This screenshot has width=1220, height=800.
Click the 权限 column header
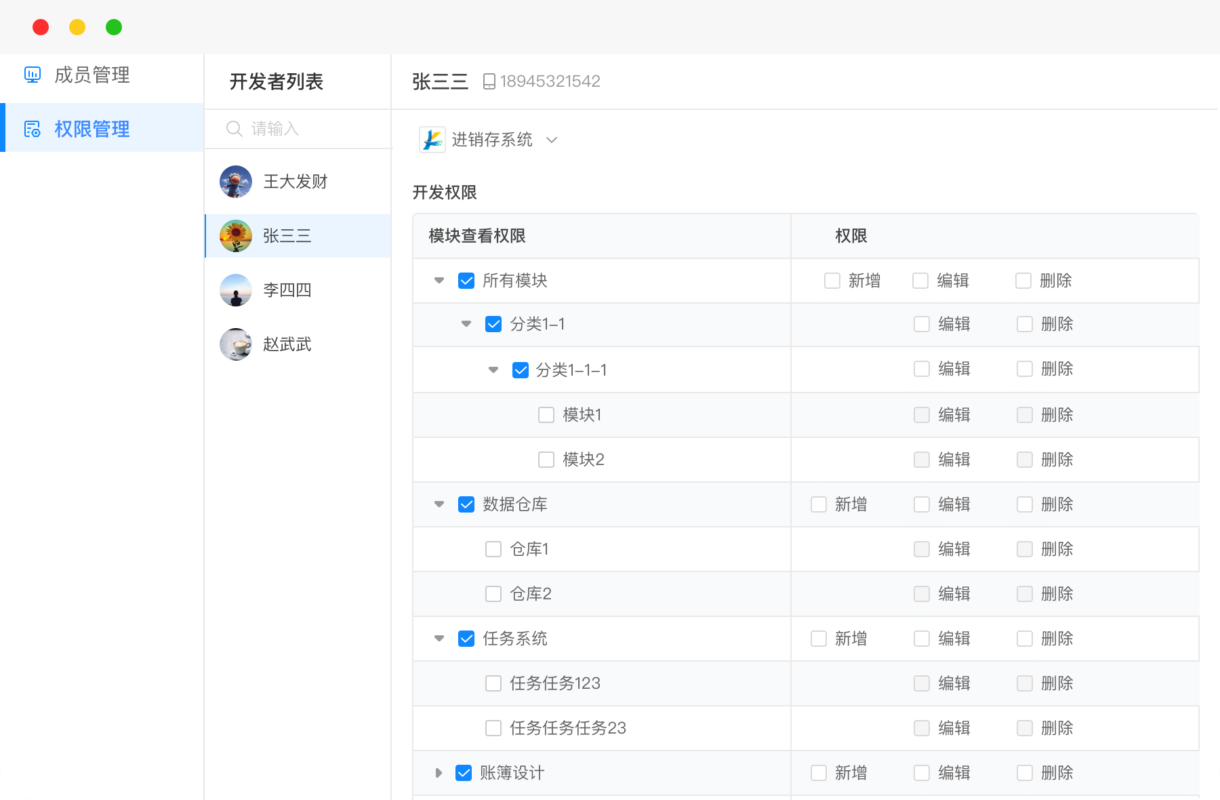coord(851,236)
